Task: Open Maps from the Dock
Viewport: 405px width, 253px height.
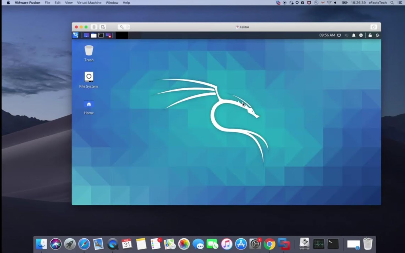Action: pos(170,244)
